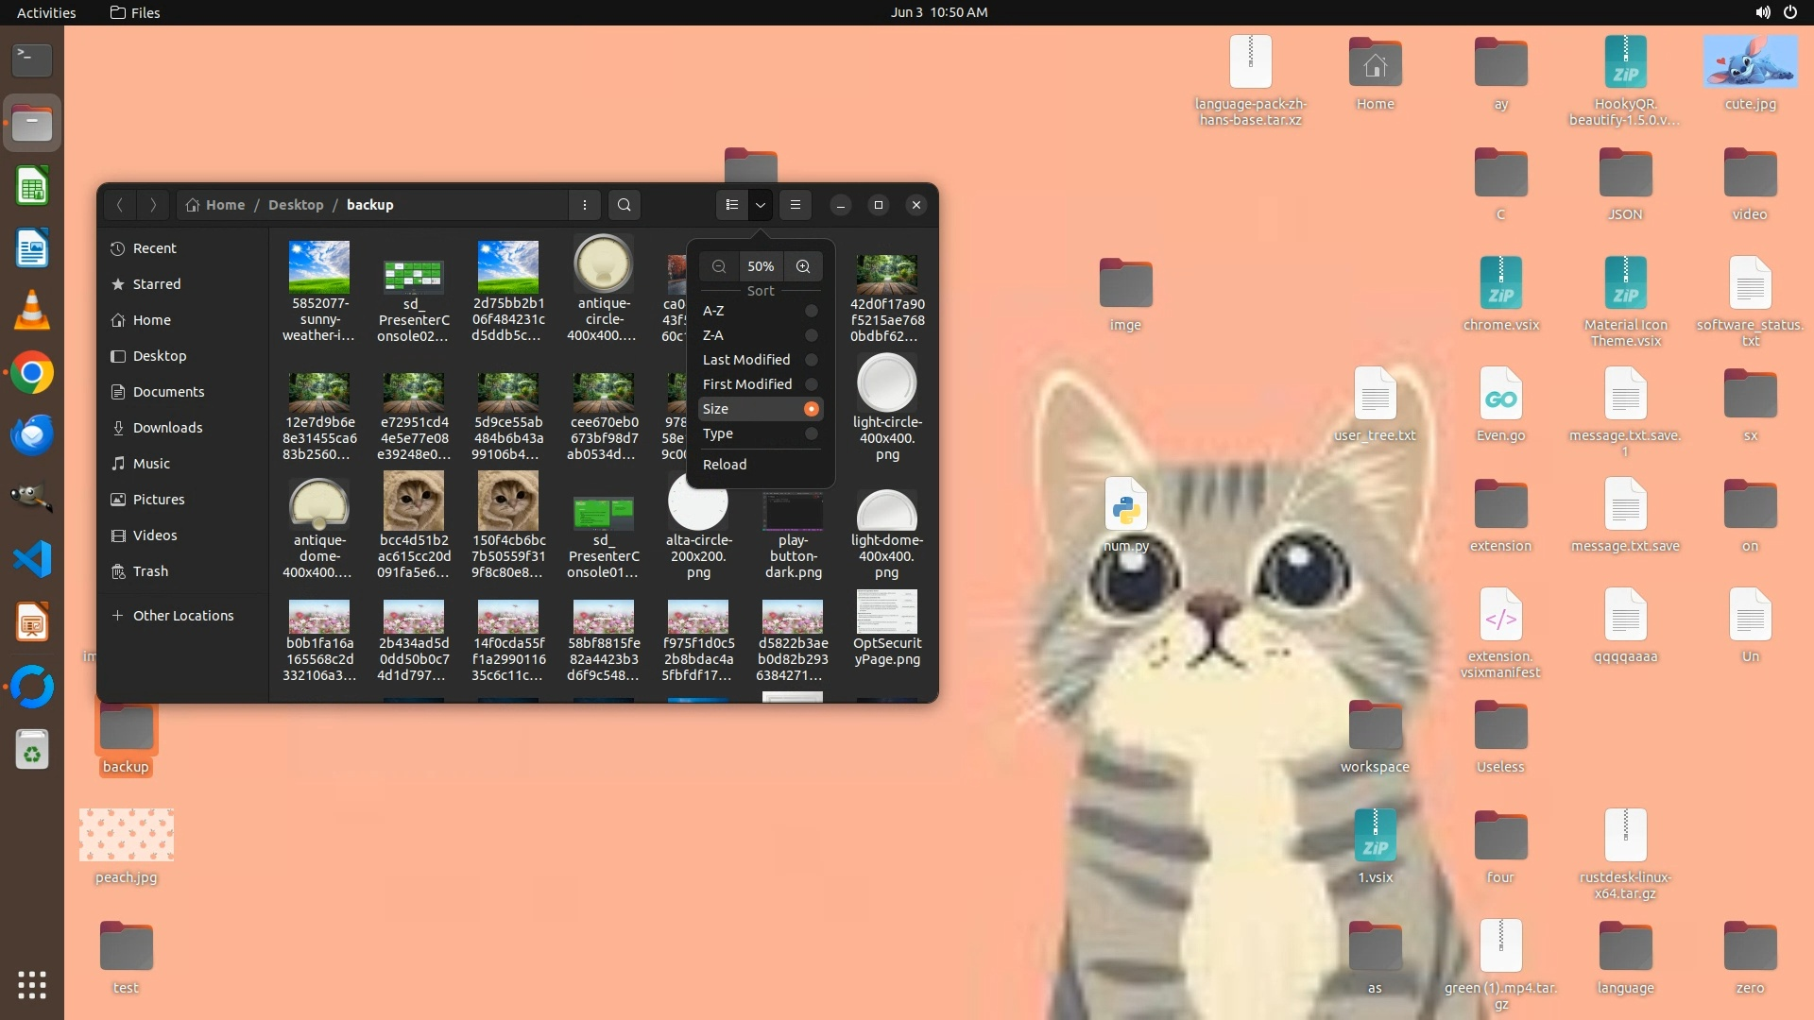This screenshot has width=1814, height=1020.
Task: Click the zoom in magnifier icon
Action: click(x=803, y=266)
